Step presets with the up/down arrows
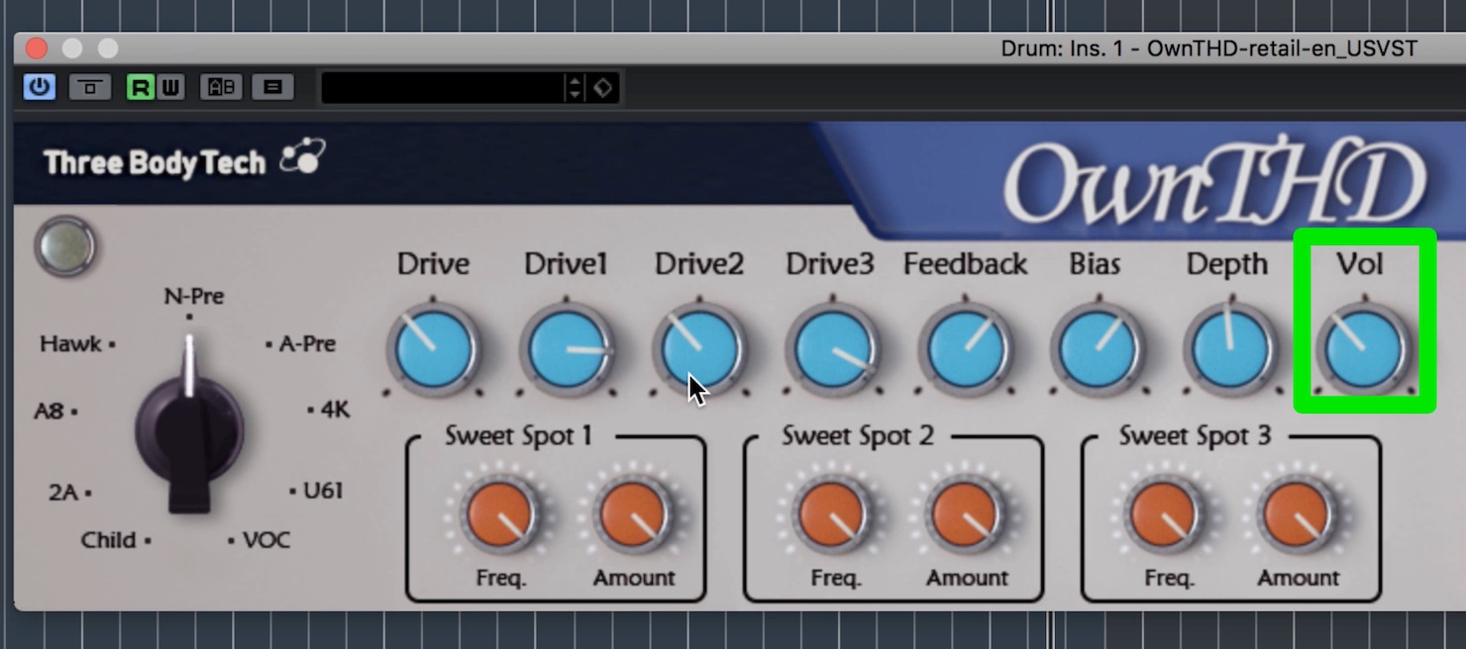1466x649 pixels. pos(575,87)
